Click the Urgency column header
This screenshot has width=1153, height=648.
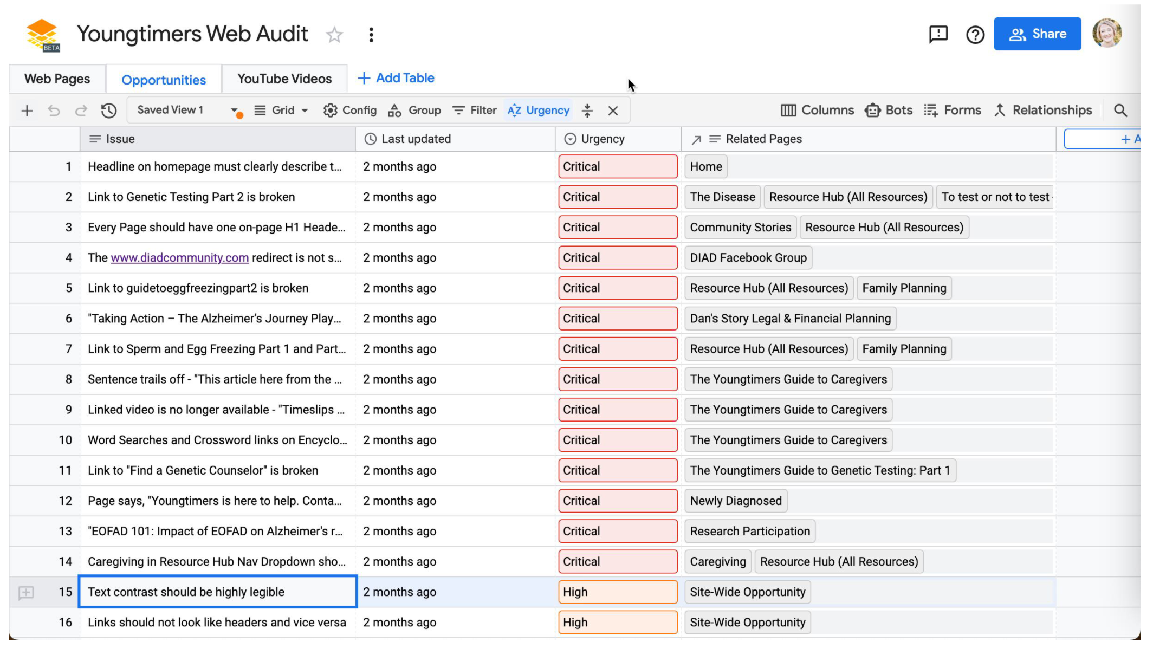(x=618, y=139)
